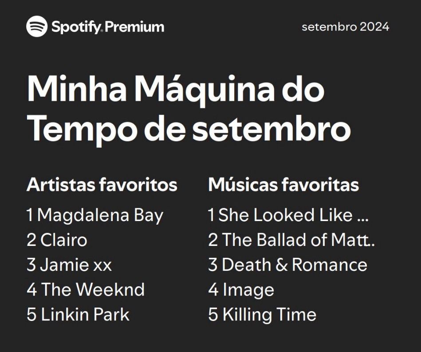Click the Premium text next to Spotify
The image size is (421, 352).
134,27
